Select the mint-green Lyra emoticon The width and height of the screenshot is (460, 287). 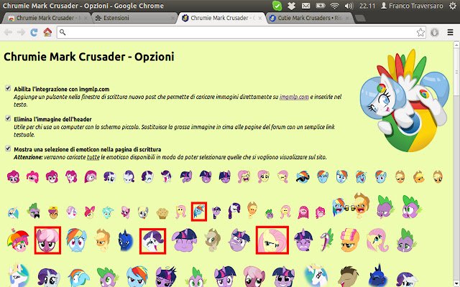point(108,212)
